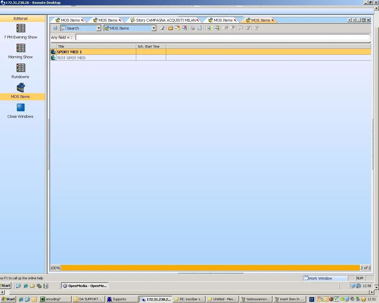Click the print icon in the toolbar
Viewport: 379px width, 303px height.
click(x=192, y=28)
